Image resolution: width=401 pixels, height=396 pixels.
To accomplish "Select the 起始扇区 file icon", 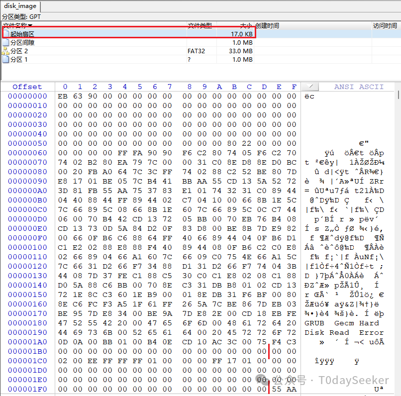I will 6,34.
